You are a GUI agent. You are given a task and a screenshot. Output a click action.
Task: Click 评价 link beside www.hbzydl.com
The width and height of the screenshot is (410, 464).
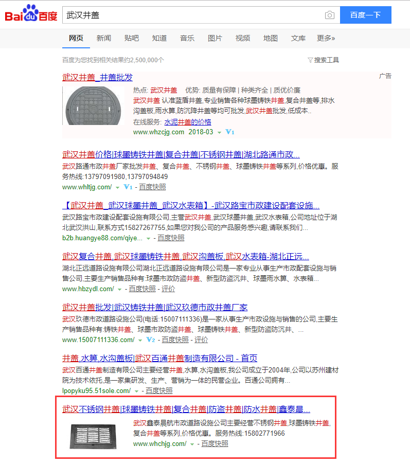pyautogui.click(x=168, y=289)
